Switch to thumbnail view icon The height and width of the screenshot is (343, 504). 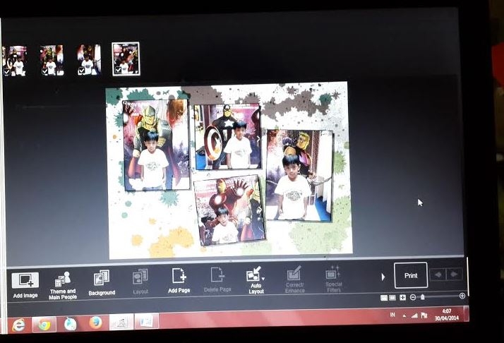point(384,298)
